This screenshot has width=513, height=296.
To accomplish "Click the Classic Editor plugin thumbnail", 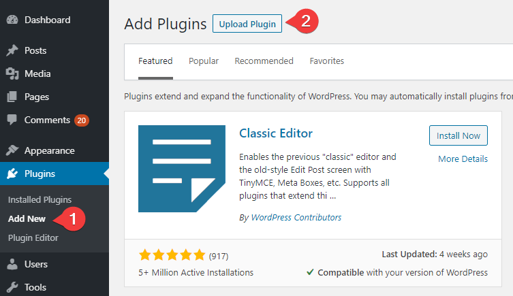I will [x=182, y=169].
